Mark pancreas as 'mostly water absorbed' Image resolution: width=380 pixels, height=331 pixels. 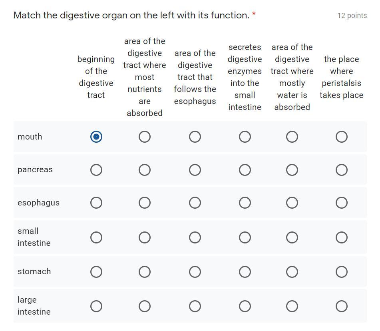click(x=292, y=170)
